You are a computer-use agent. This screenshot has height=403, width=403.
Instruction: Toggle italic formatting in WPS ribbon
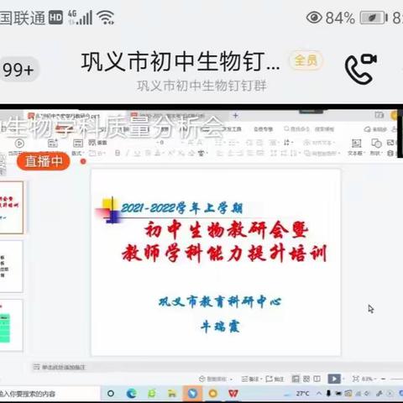[128, 153]
